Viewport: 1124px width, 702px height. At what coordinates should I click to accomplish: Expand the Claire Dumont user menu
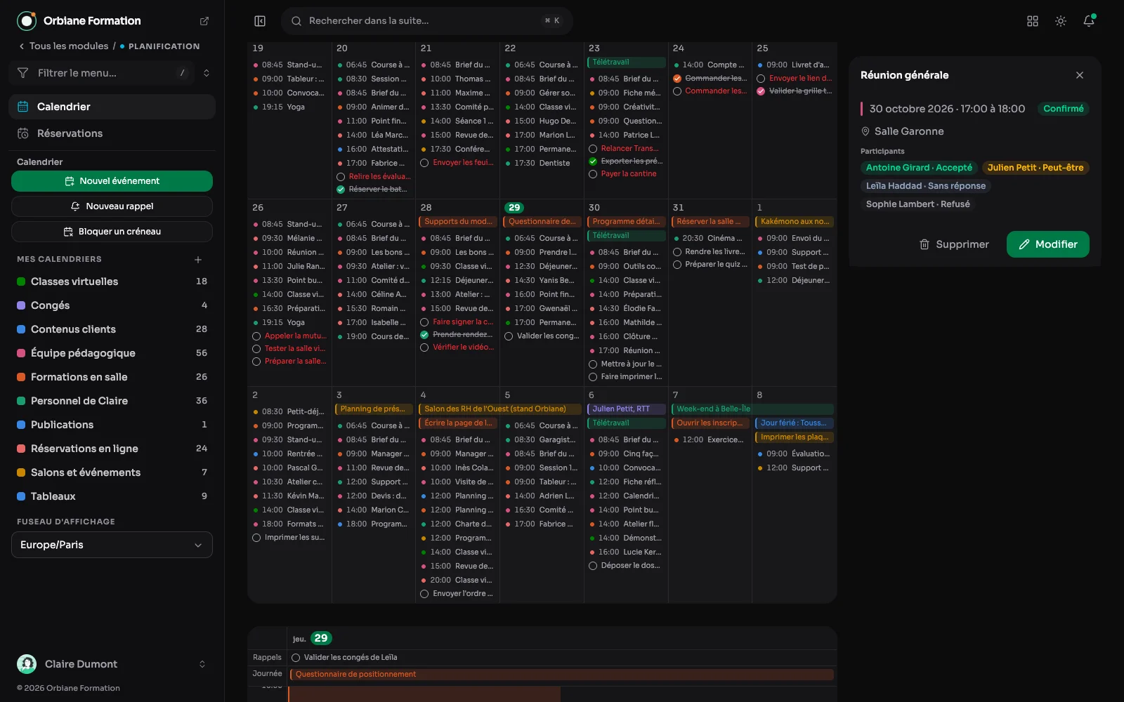click(x=202, y=664)
